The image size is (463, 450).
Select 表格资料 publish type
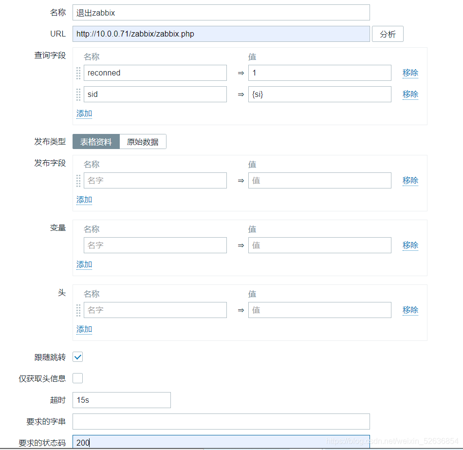pyautogui.click(x=96, y=142)
